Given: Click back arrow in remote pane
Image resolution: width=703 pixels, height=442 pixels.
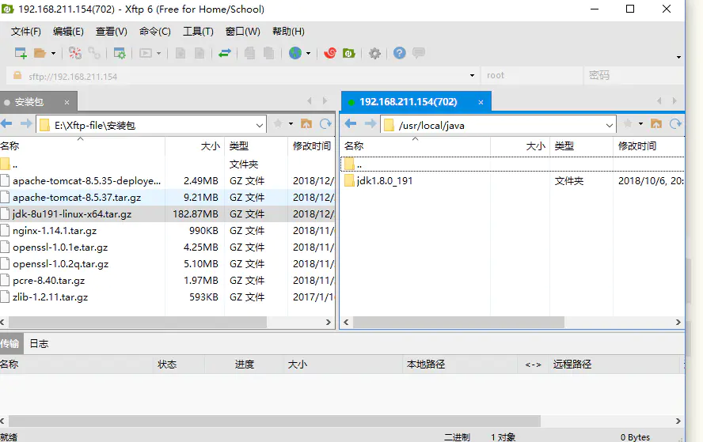Looking at the screenshot, I should 351,123.
